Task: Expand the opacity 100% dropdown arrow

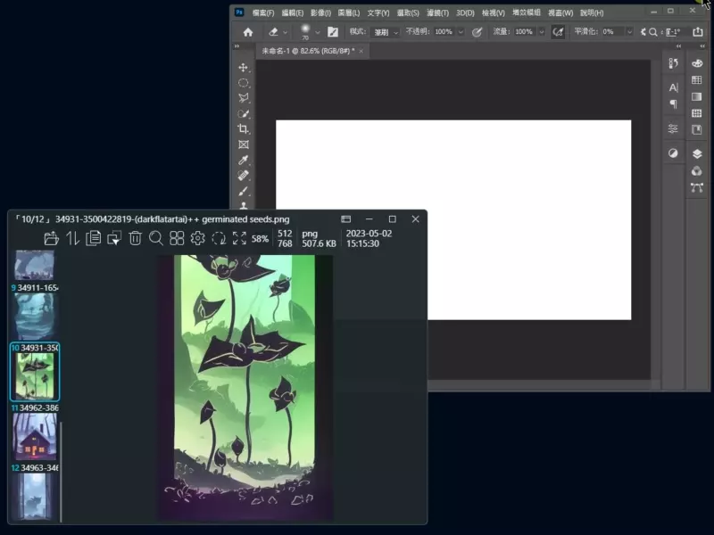Action: tap(461, 32)
